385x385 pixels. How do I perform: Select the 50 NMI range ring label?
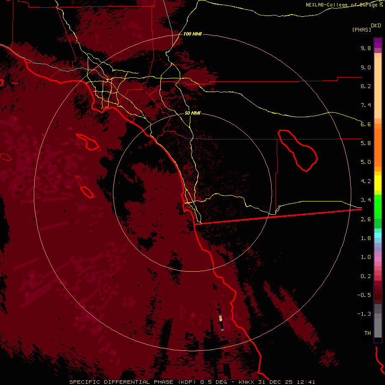tap(192, 113)
